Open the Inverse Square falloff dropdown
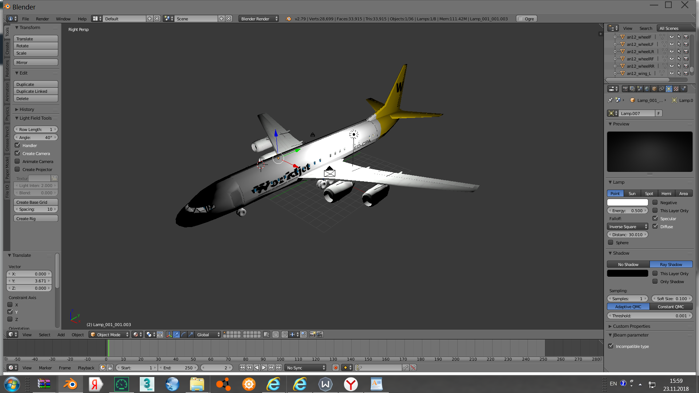 [628, 226]
